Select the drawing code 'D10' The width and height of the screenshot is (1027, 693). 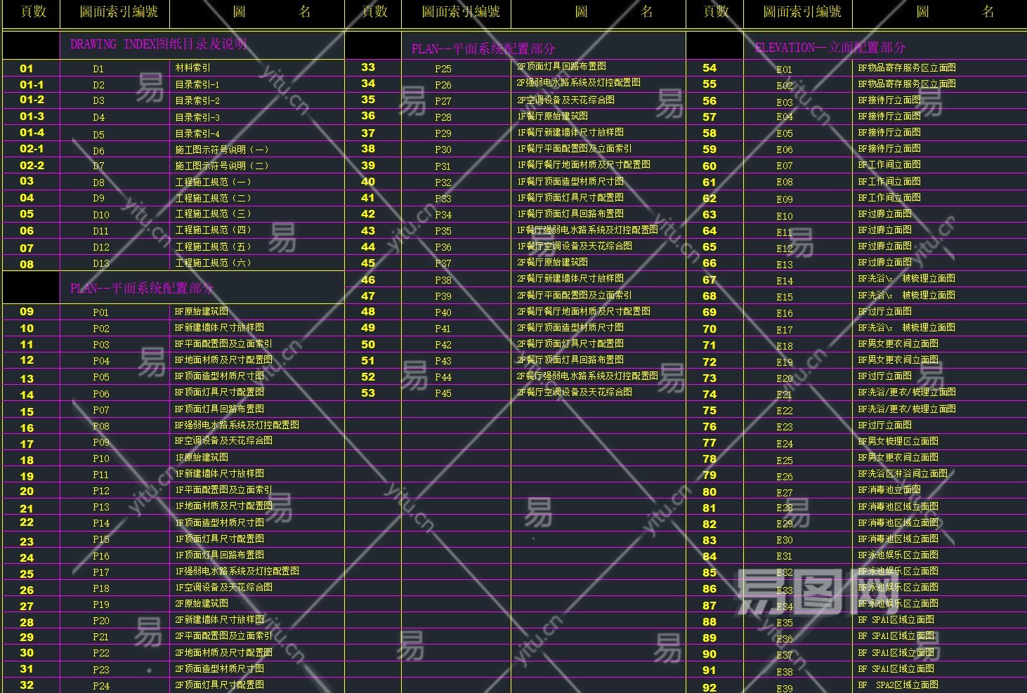(101, 215)
